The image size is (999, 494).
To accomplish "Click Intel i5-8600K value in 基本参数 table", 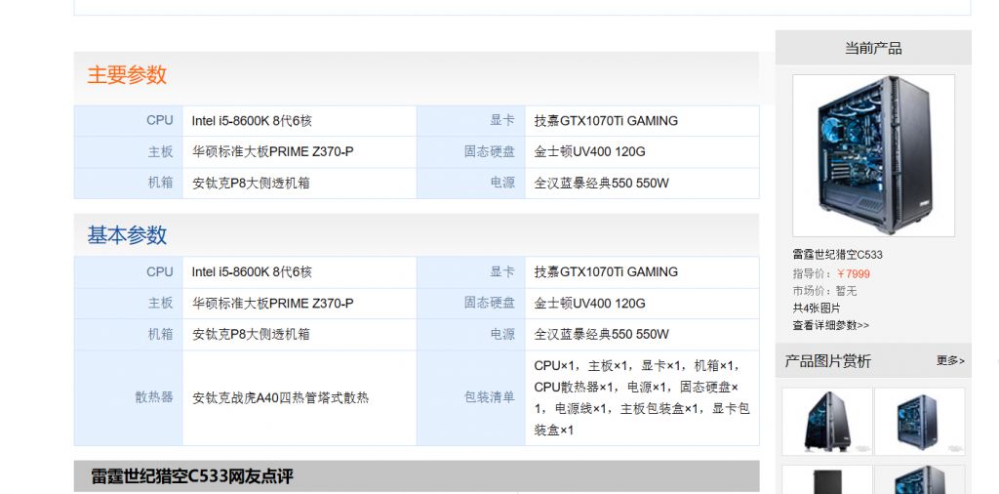I will 252,271.
